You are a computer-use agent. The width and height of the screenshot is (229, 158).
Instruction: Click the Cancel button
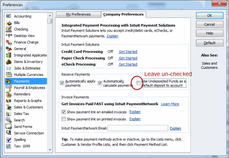[210, 24]
